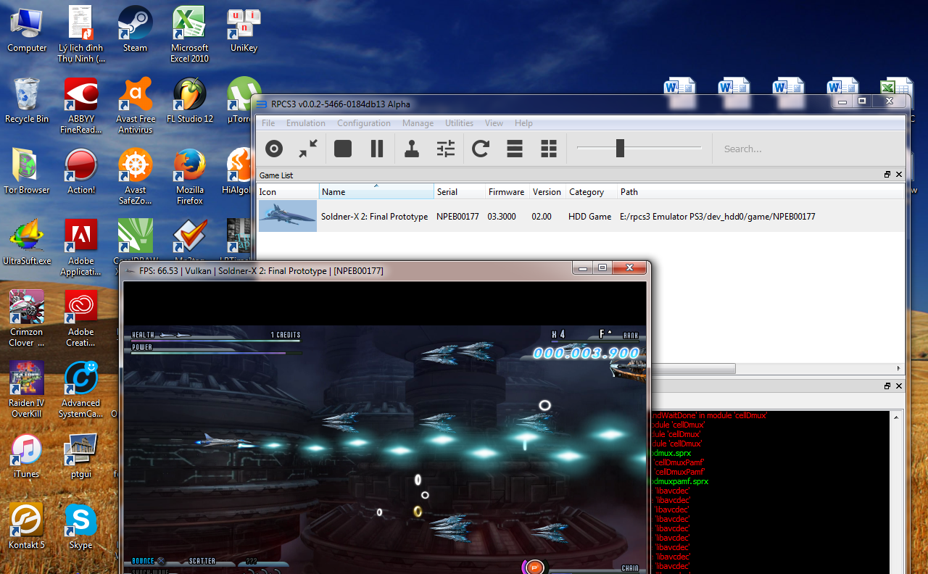Close the Game List dock panel

pyautogui.click(x=899, y=175)
